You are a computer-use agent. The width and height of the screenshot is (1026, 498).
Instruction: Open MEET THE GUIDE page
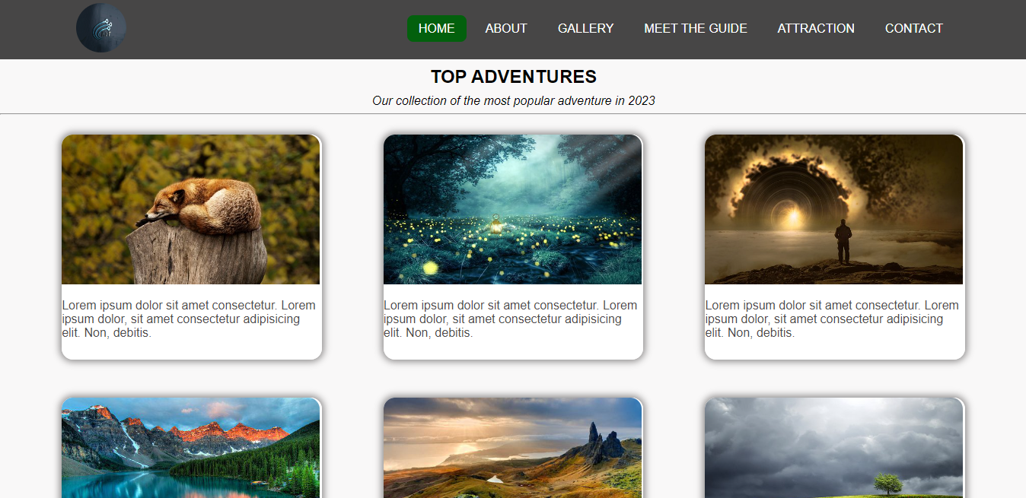click(695, 28)
